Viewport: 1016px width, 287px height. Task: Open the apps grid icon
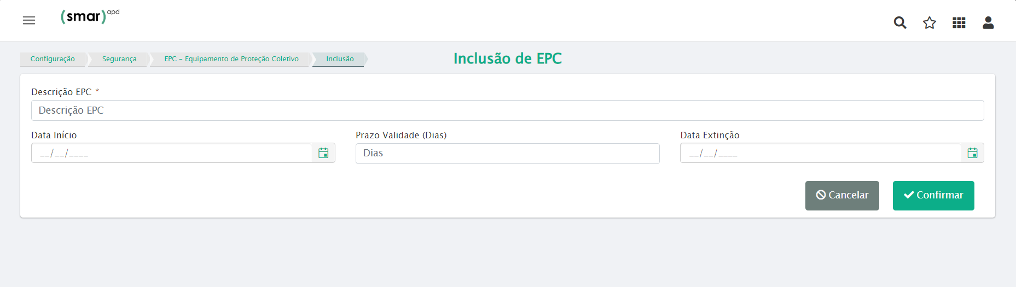pyautogui.click(x=959, y=23)
